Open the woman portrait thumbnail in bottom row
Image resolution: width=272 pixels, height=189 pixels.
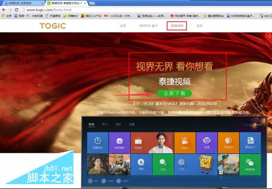tap(98, 165)
